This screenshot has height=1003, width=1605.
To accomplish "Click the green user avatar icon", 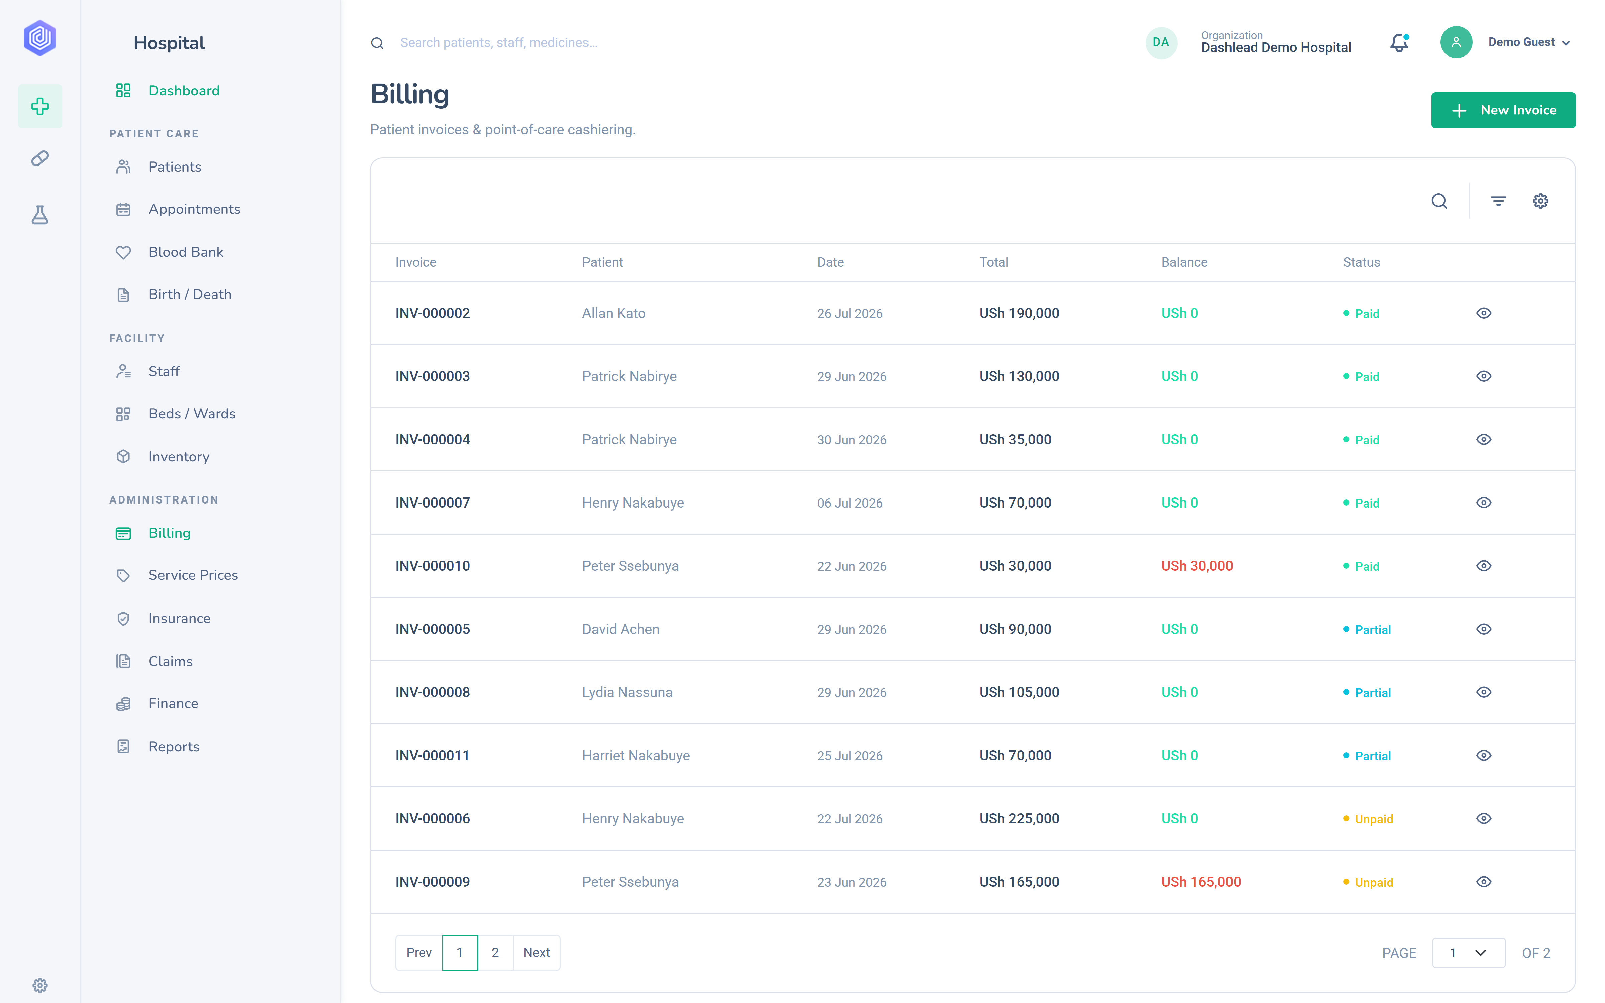I will [1456, 42].
